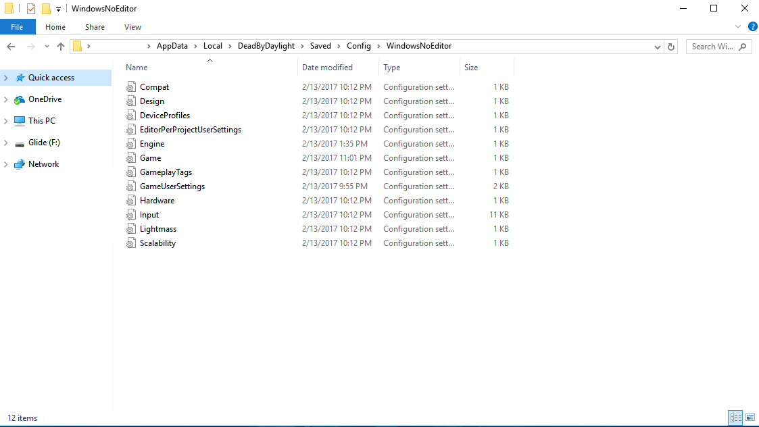
Task: Open folder dropdown after address bar icon
Action: pyautogui.click(x=89, y=47)
